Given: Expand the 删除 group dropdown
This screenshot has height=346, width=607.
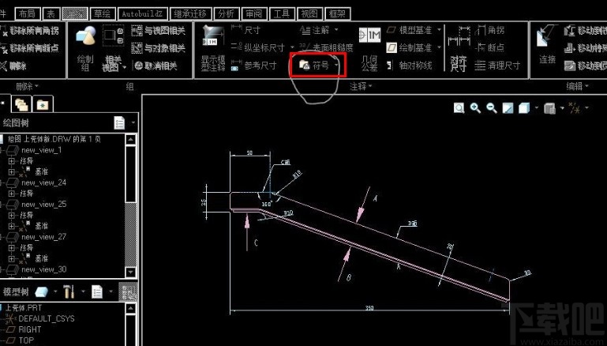Looking at the screenshot, I should (x=27, y=86).
